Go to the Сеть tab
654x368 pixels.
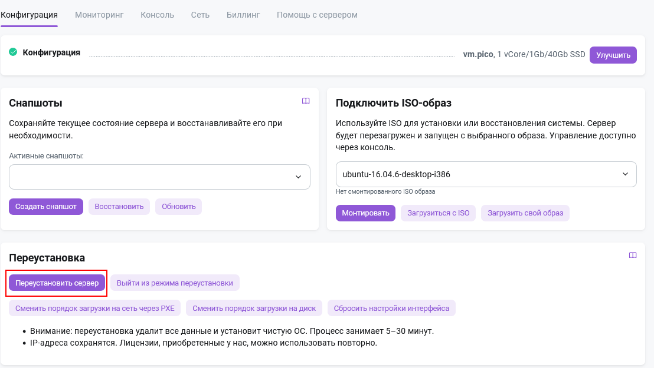point(200,15)
